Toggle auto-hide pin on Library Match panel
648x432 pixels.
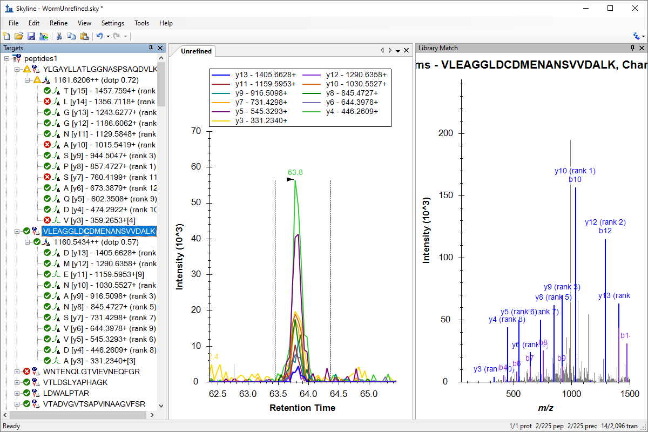click(632, 48)
